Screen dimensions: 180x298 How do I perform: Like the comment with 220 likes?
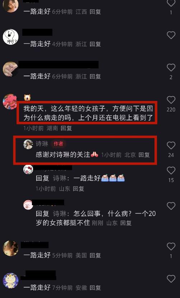coord(171,100)
